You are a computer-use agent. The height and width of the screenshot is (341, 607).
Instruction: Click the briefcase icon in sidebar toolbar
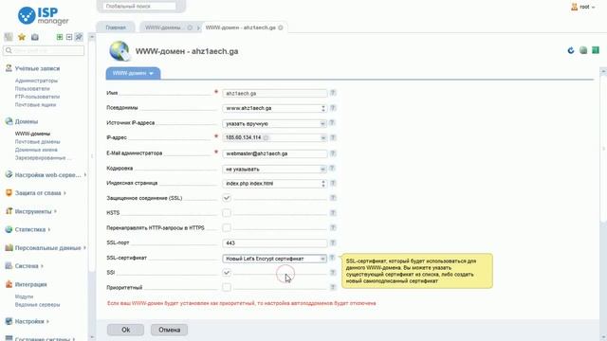click(35, 37)
